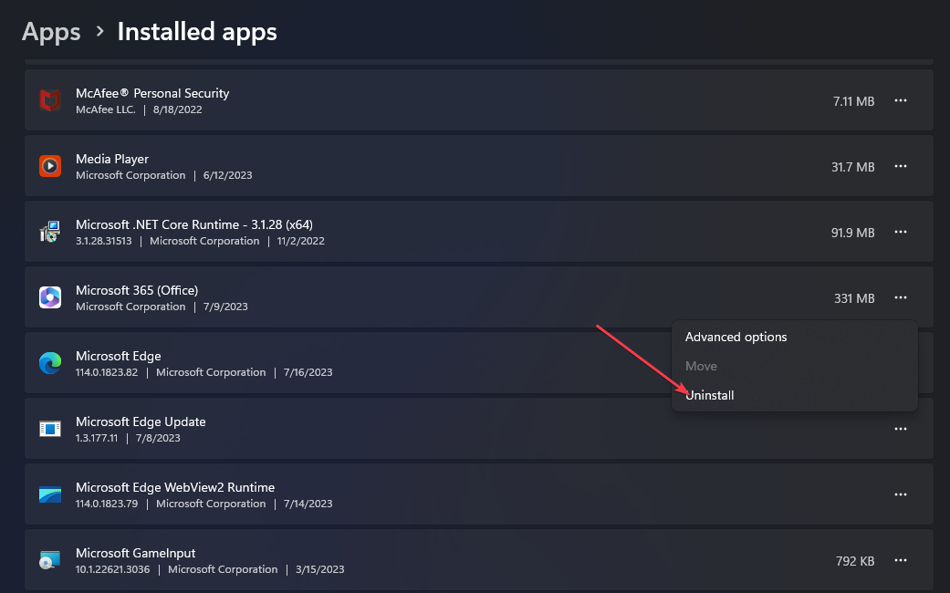Click the .NET Core Runtime installer icon
The height and width of the screenshot is (593, 950).
pos(49,232)
